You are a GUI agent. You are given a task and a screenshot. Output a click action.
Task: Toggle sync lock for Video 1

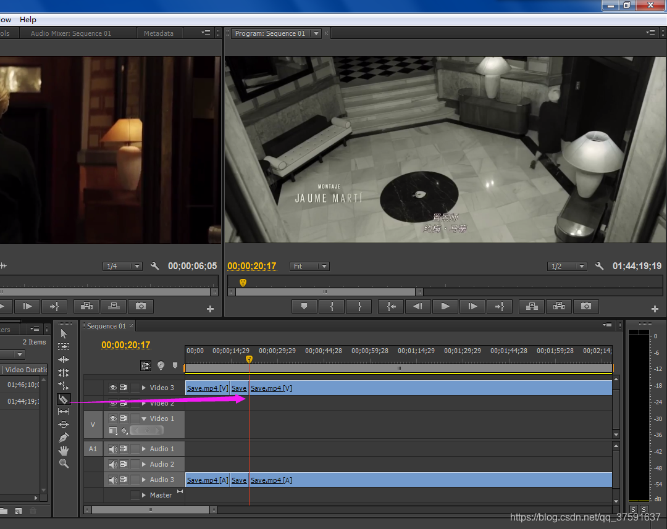[x=124, y=419]
